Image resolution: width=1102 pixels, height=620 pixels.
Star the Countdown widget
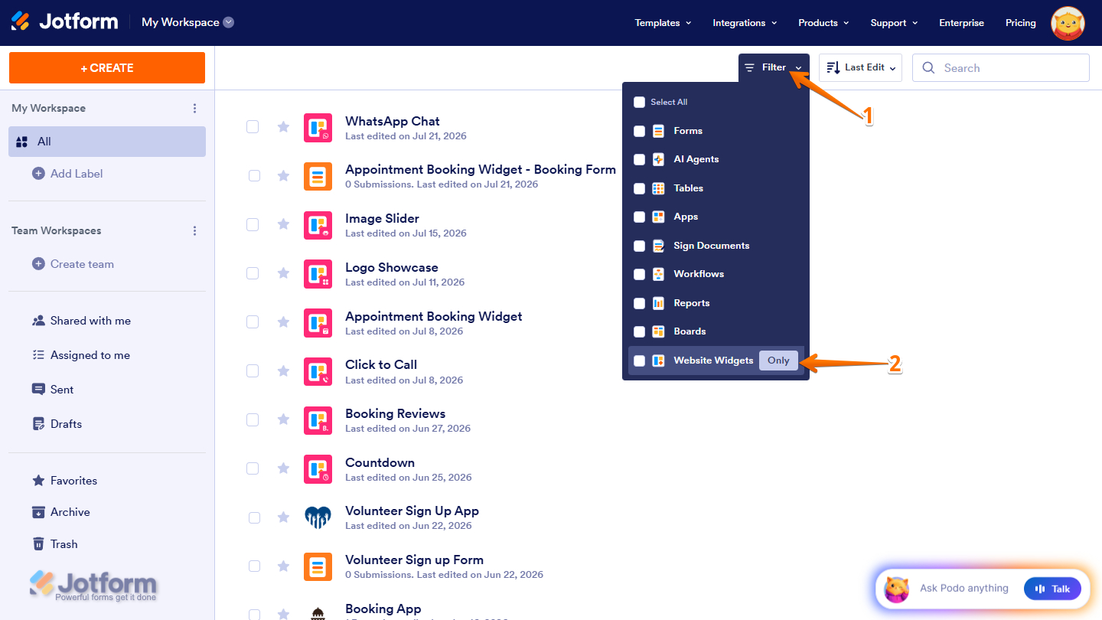(283, 468)
